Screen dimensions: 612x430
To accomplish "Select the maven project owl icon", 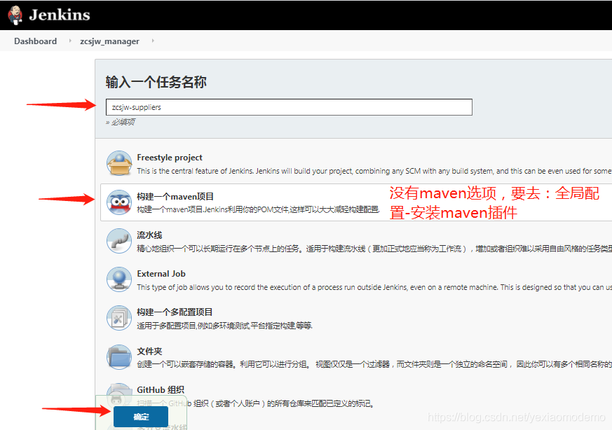I will click(x=119, y=202).
